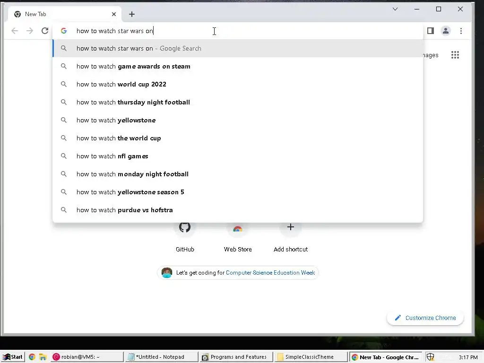Open Computer Science Education Week link
Screen dimensions: 484x363
[270, 273]
